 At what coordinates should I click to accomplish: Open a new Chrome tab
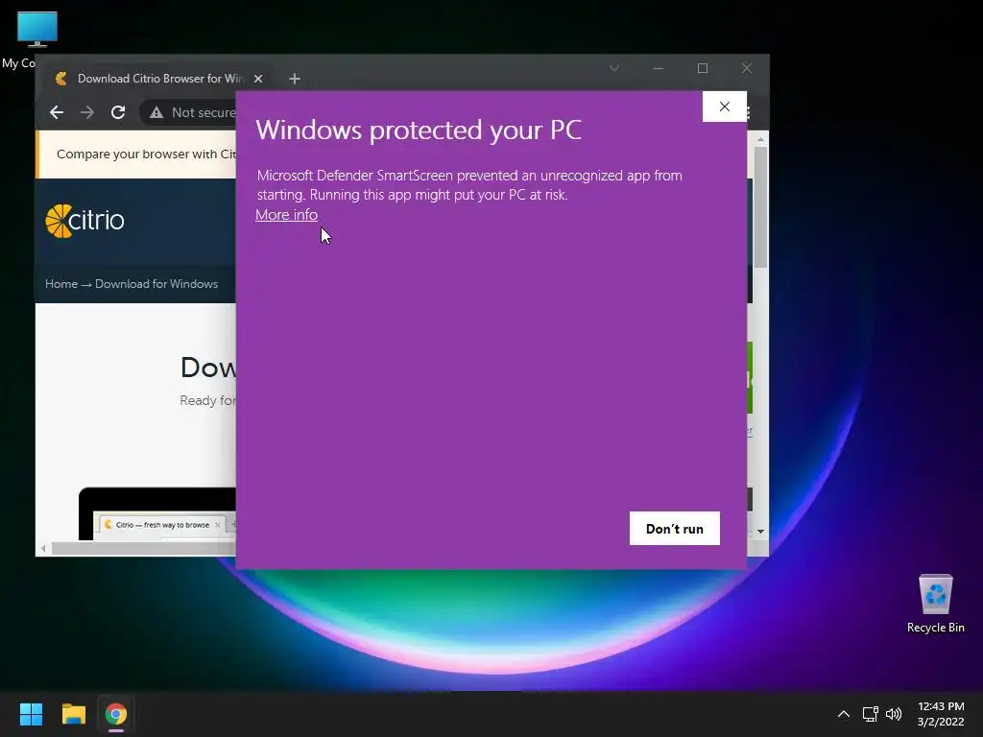pos(295,79)
